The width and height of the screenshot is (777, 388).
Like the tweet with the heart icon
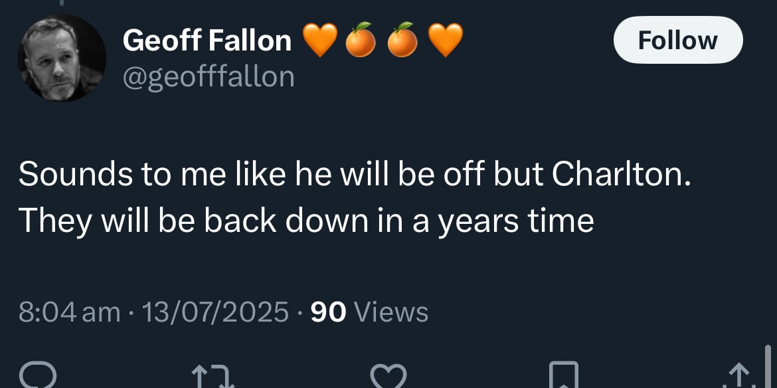(388, 377)
